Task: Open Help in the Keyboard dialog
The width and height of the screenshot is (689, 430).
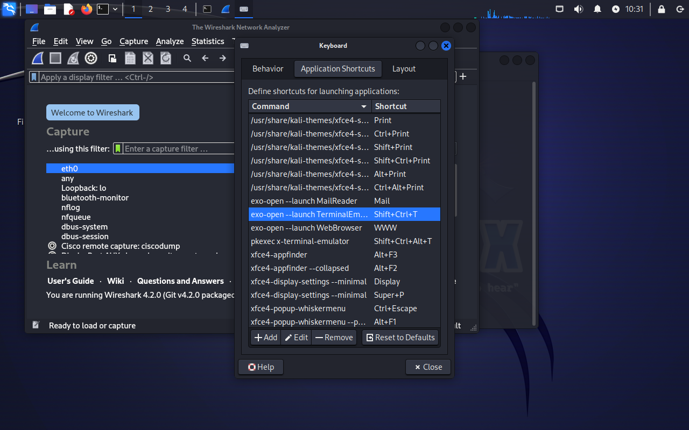Action: (x=261, y=367)
